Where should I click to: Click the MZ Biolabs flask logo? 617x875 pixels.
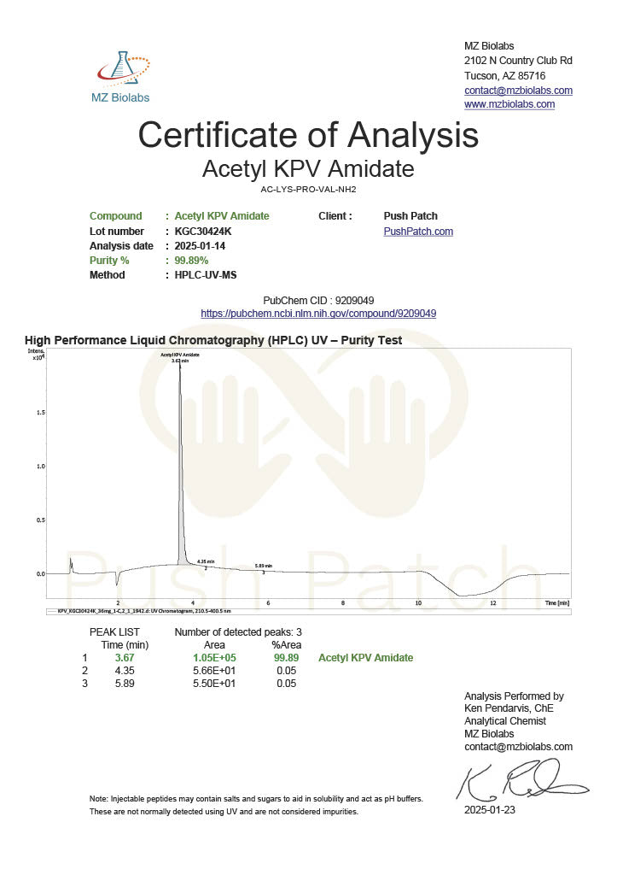pyautogui.click(x=121, y=77)
